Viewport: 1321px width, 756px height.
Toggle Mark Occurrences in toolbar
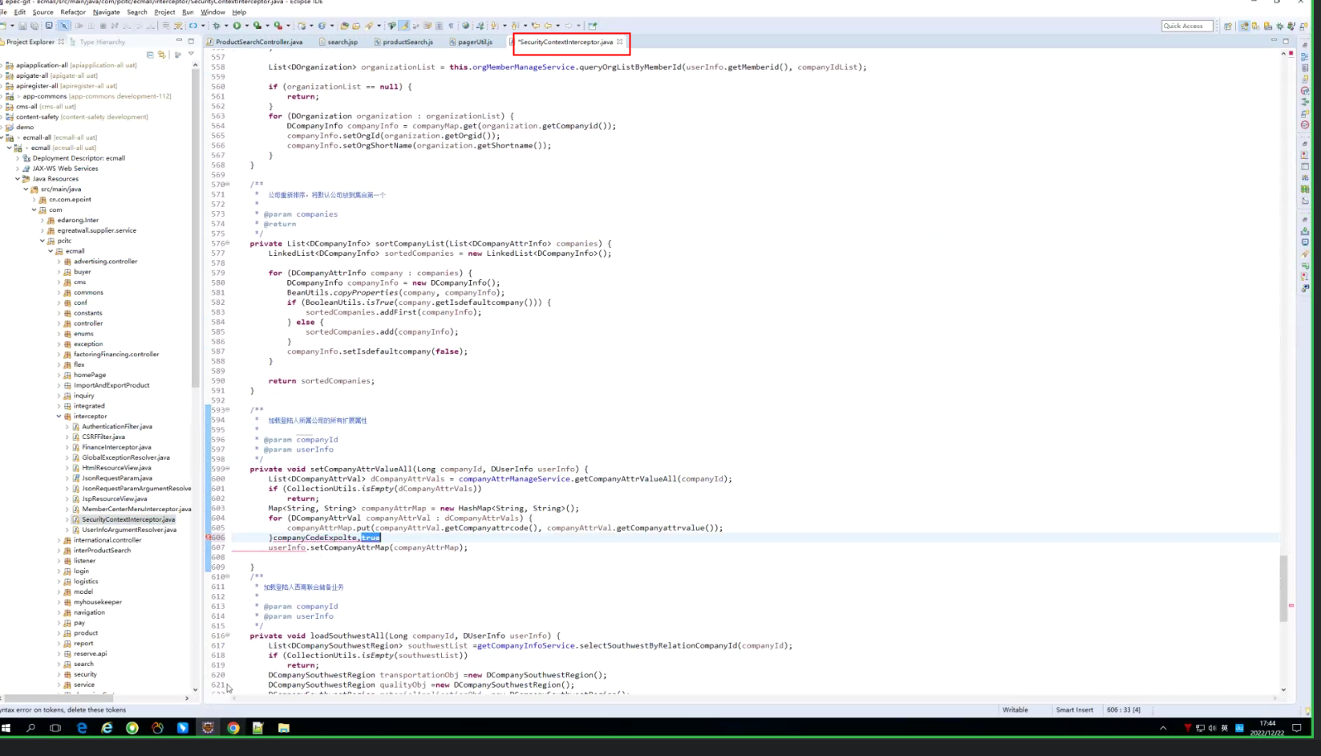[404, 26]
